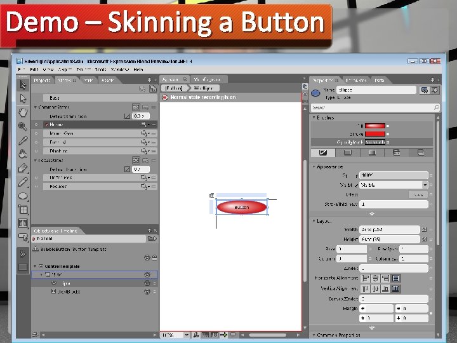Open the Assets chevron in toolbox

pos(23,253)
